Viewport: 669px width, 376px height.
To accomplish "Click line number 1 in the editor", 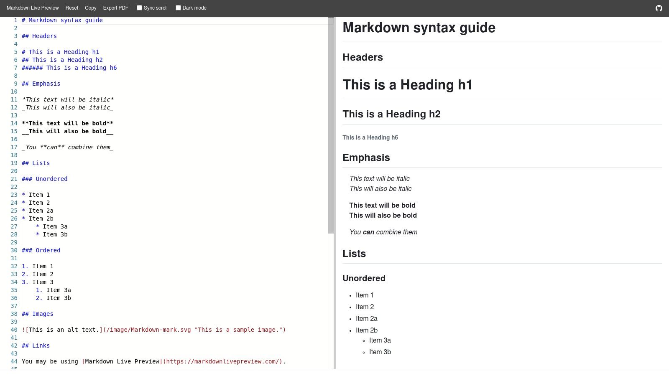I will point(15,20).
